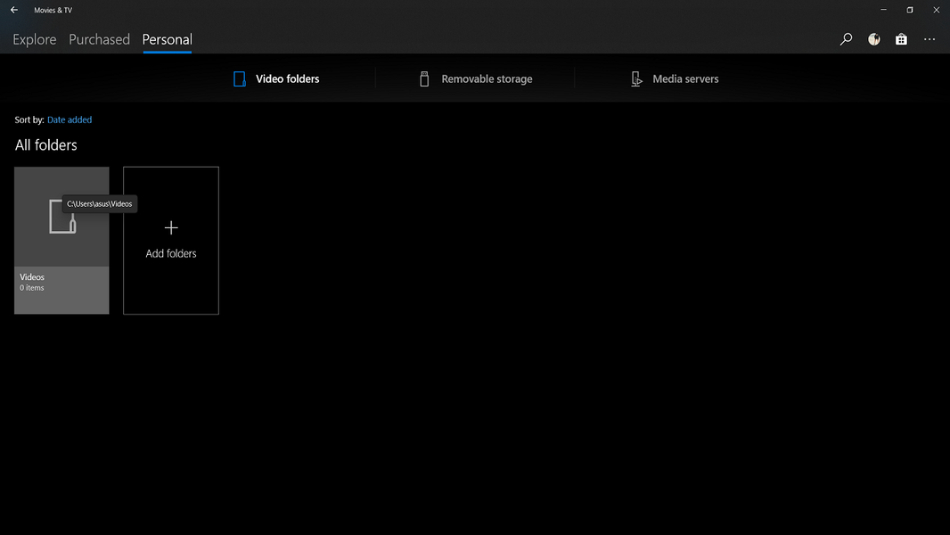Open the three-dot more options menu
The image size is (950, 535).
tap(930, 39)
